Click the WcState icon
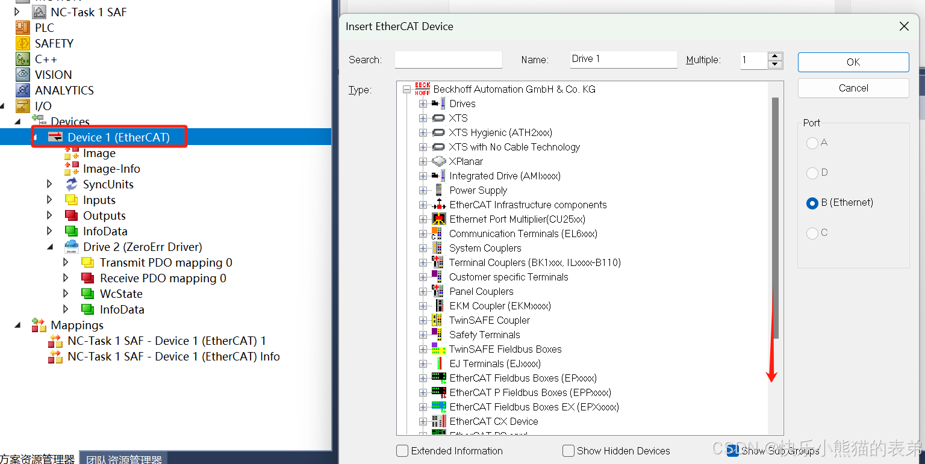Image resolution: width=925 pixels, height=464 pixels. (88, 294)
